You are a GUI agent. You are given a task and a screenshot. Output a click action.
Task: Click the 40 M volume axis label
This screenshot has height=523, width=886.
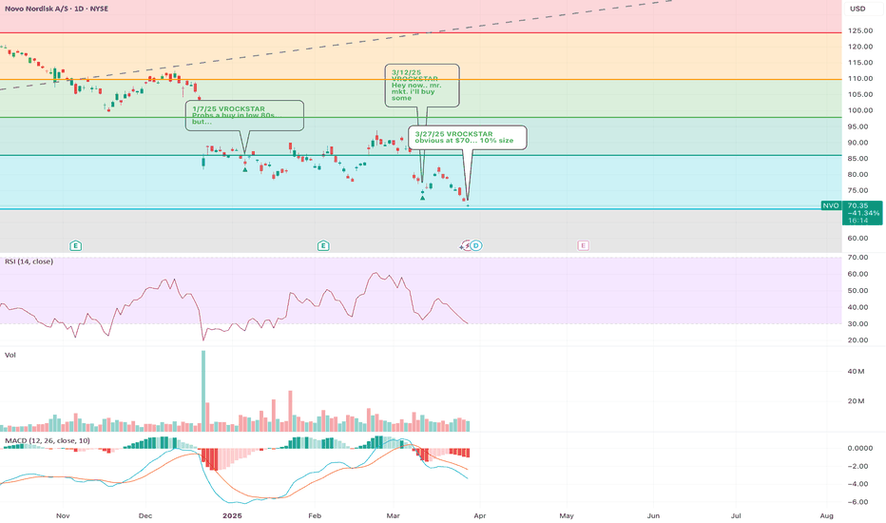856,372
